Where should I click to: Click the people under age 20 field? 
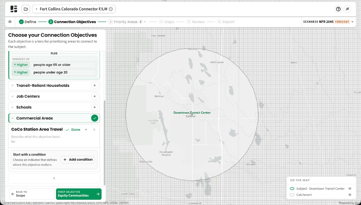click(63, 72)
